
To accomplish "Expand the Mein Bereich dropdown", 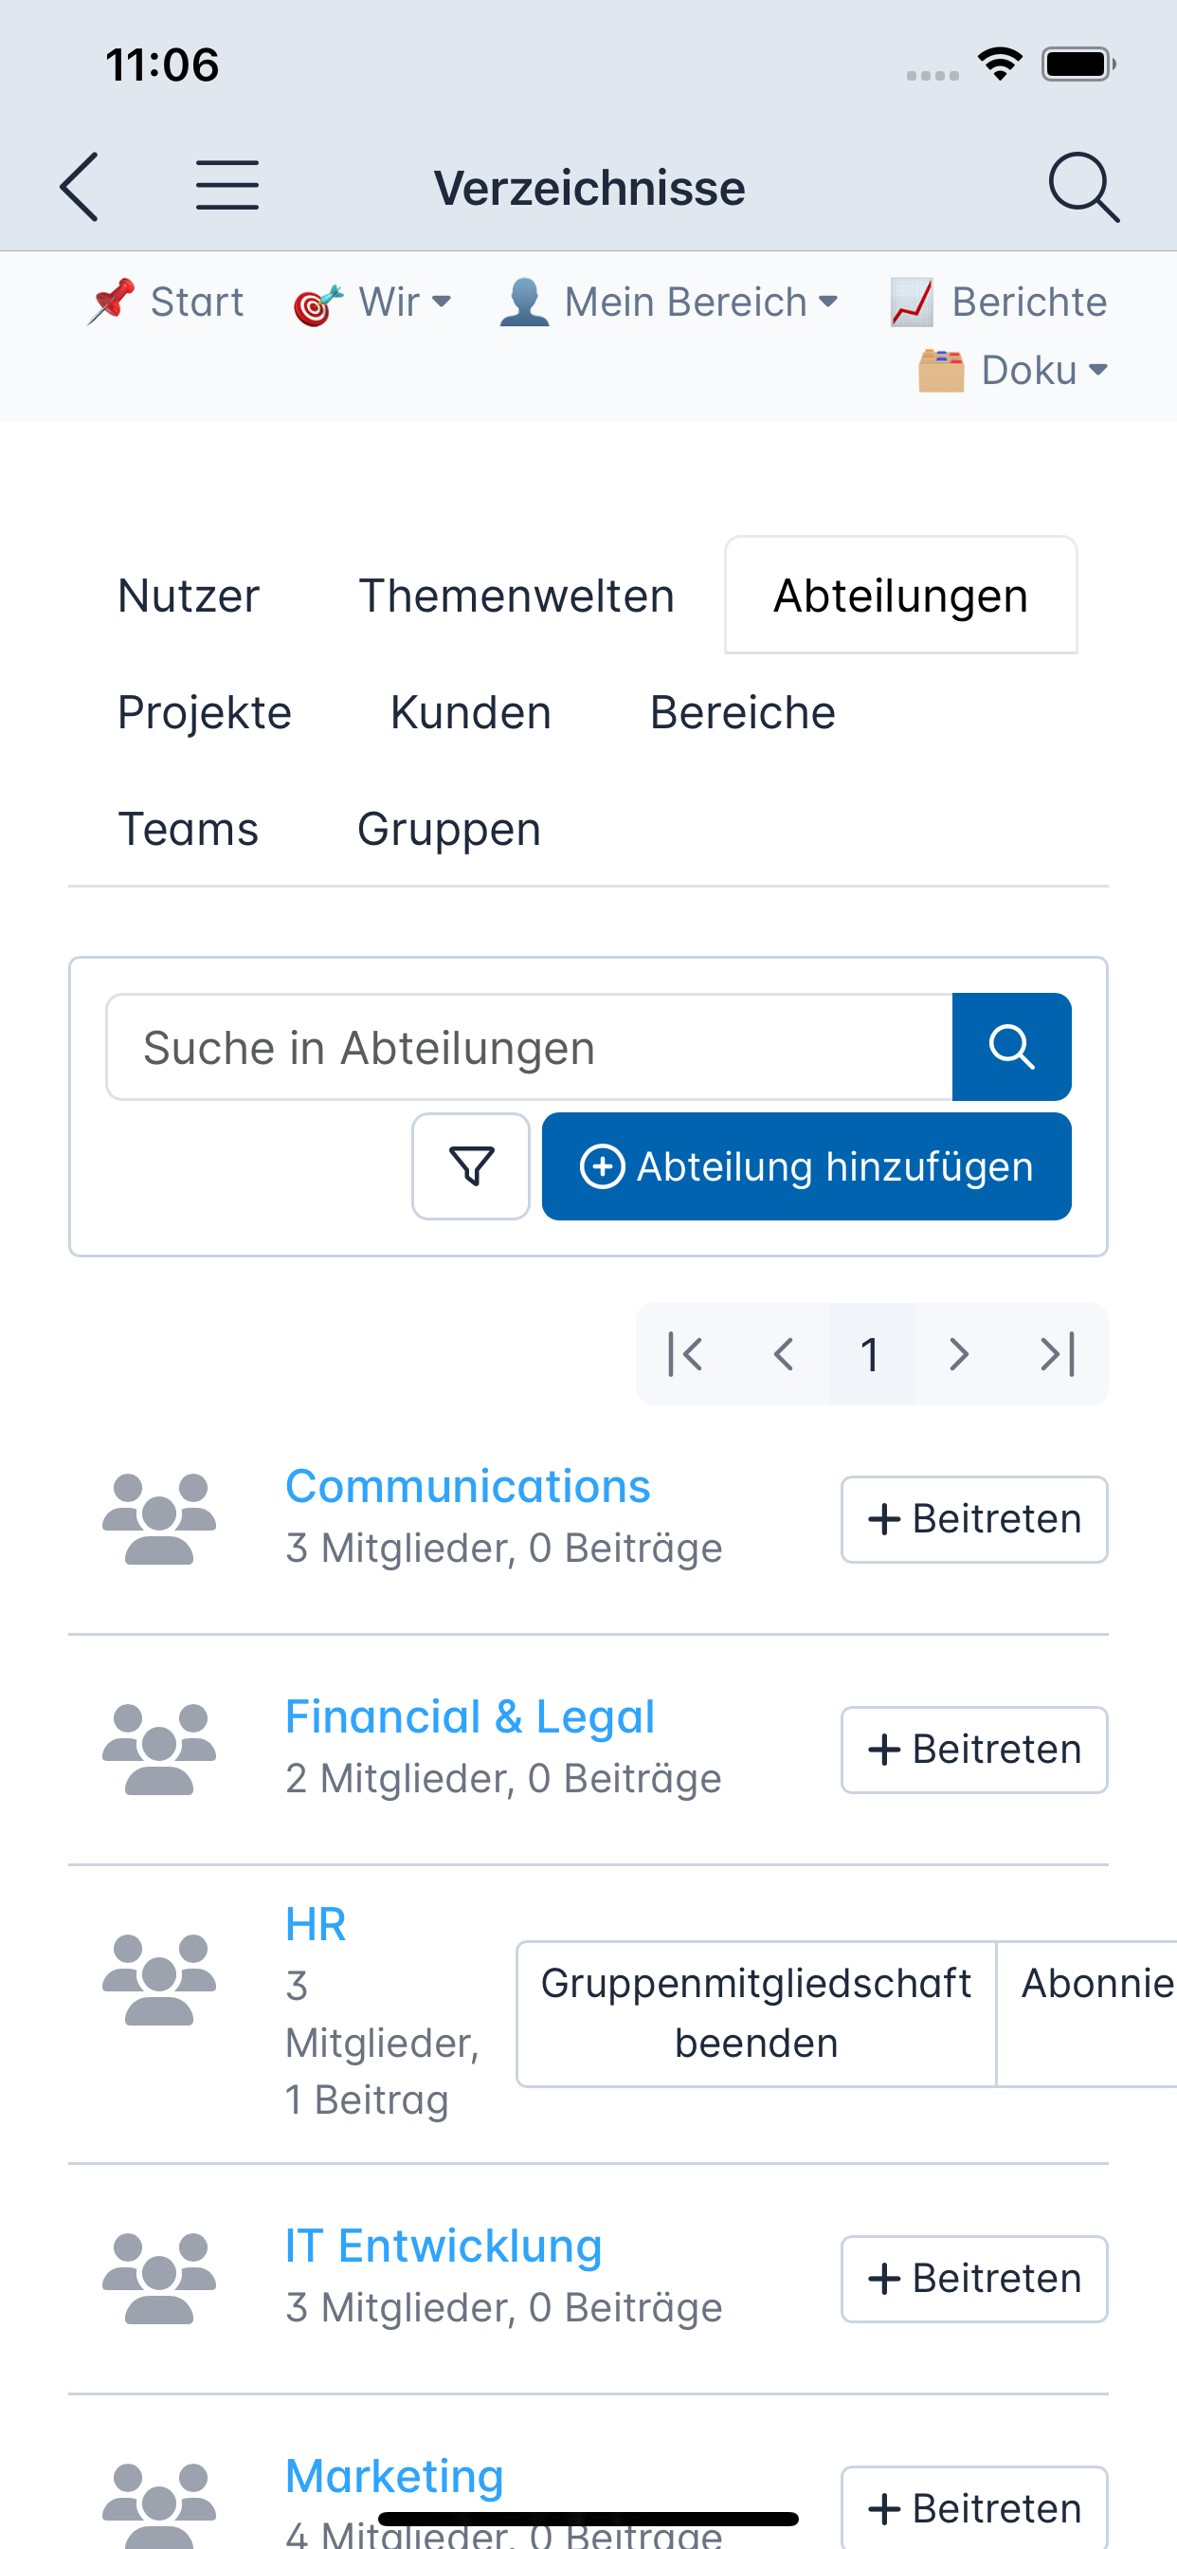I will click(x=669, y=303).
